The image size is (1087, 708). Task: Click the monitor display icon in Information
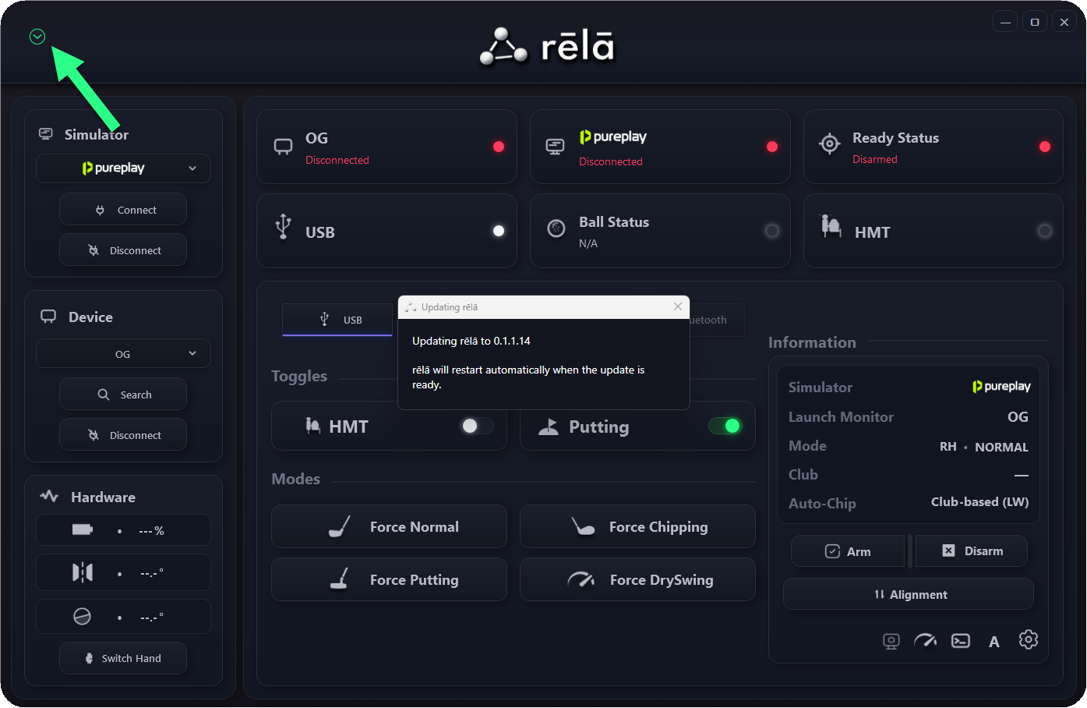[x=891, y=641]
